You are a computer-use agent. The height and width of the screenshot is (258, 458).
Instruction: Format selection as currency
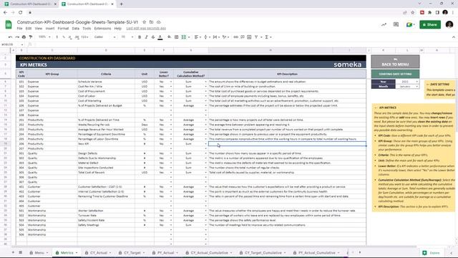tap(57, 37)
